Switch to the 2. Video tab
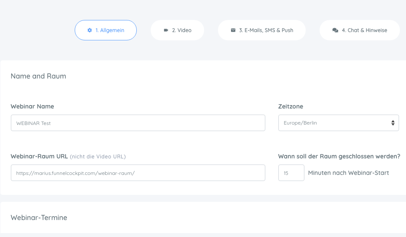406x237 pixels. [x=177, y=30]
